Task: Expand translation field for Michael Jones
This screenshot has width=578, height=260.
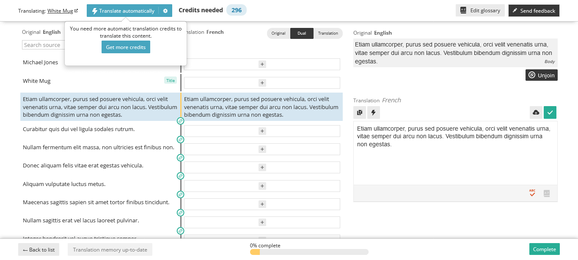Action: click(x=262, y=64)
